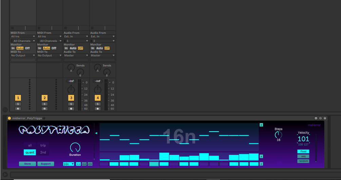
Task: Toggle track 4 activator button
Action: pos(98,98)
